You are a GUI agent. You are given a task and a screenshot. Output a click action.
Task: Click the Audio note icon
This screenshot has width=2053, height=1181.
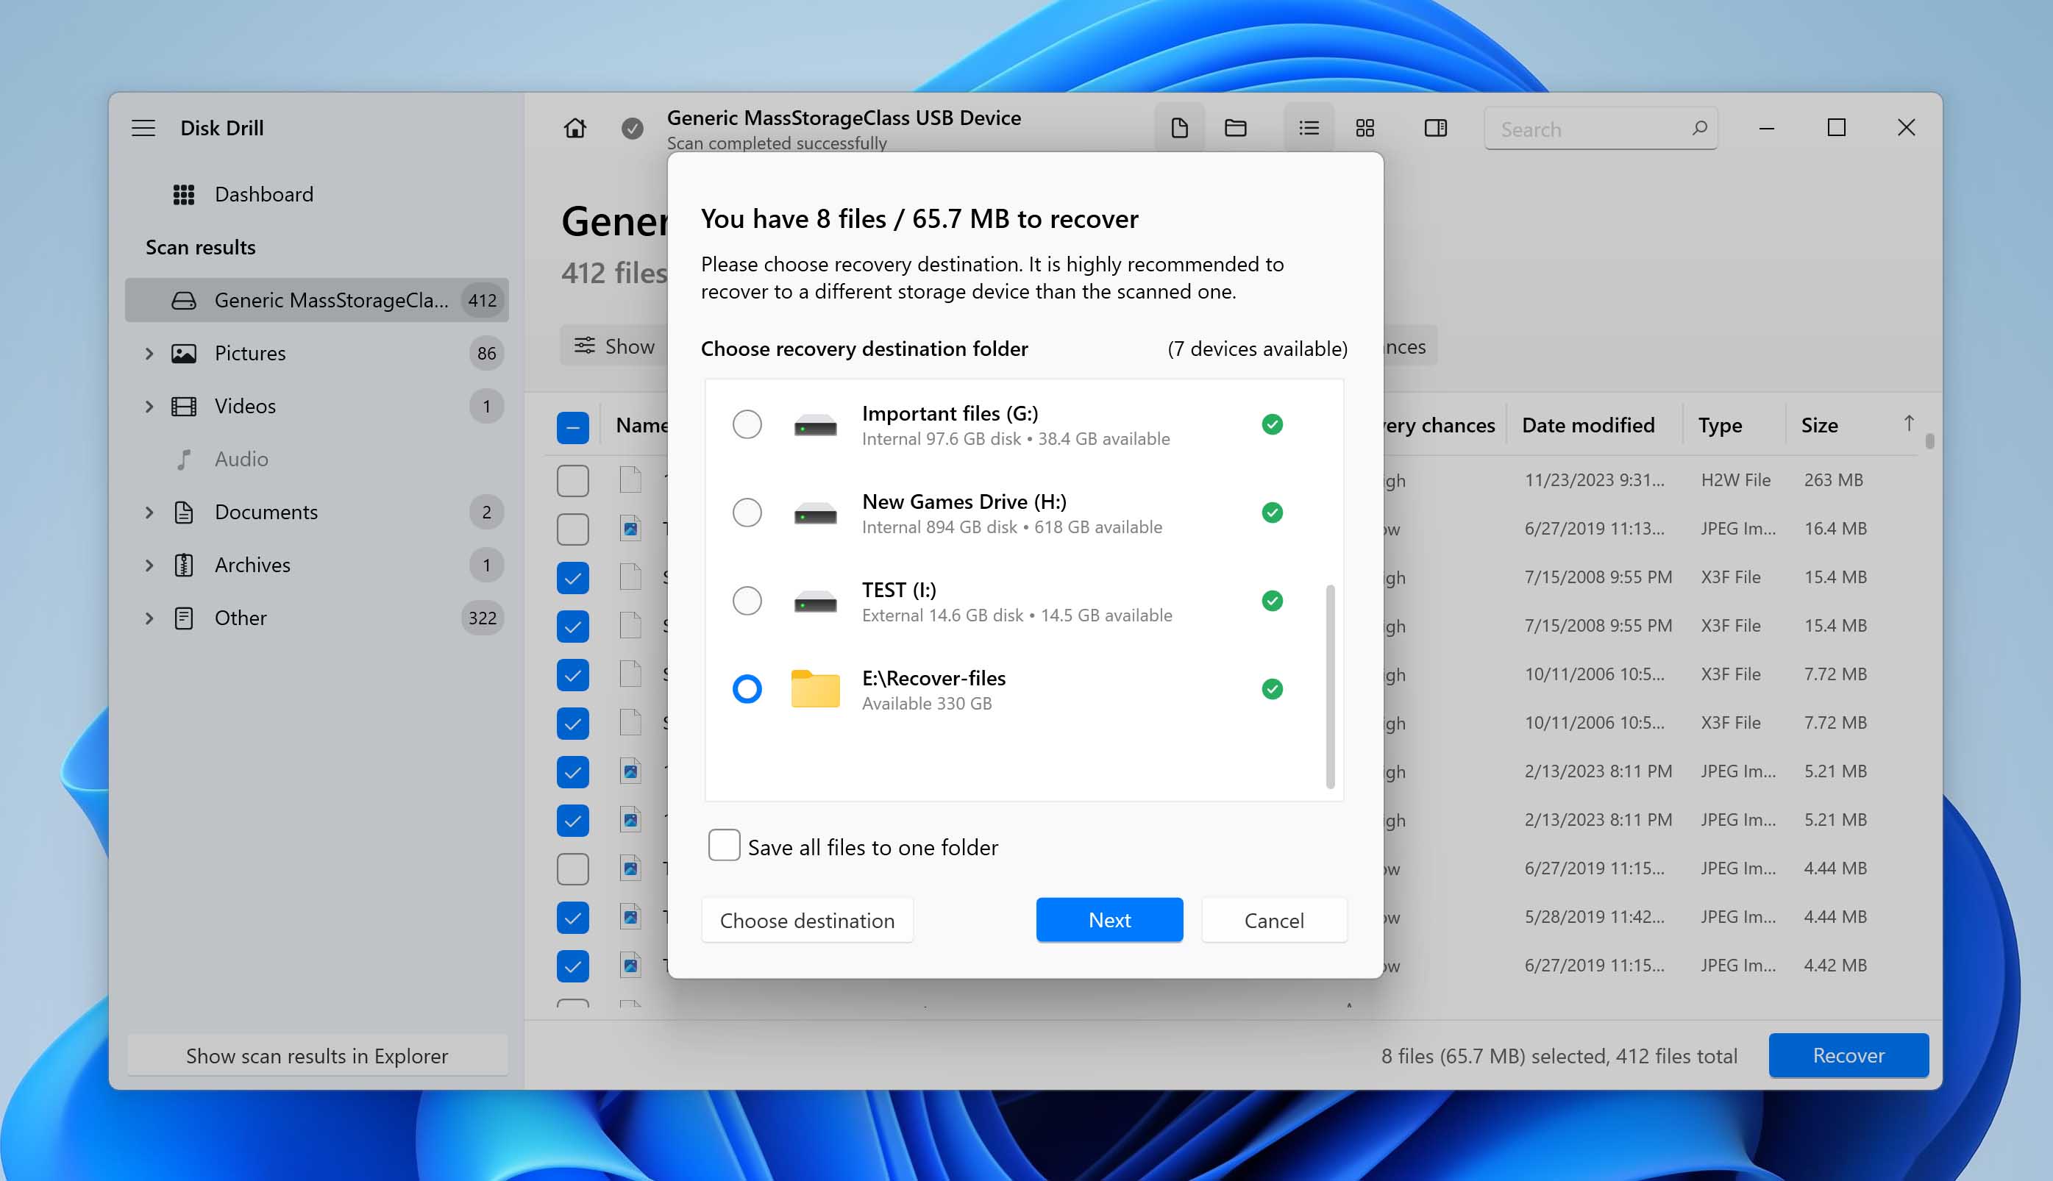[x=184, y=459]
